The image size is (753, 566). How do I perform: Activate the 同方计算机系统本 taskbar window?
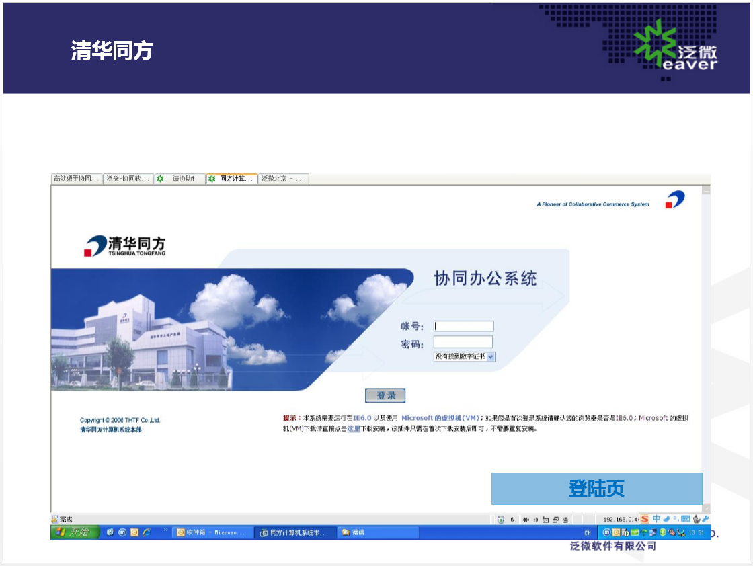pyautogui.click(x=295, y=532)
